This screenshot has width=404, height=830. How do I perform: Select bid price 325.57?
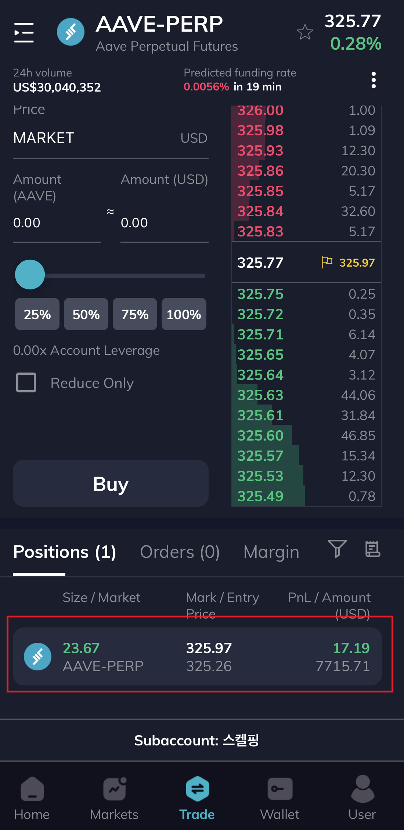(x=260, y=456)
